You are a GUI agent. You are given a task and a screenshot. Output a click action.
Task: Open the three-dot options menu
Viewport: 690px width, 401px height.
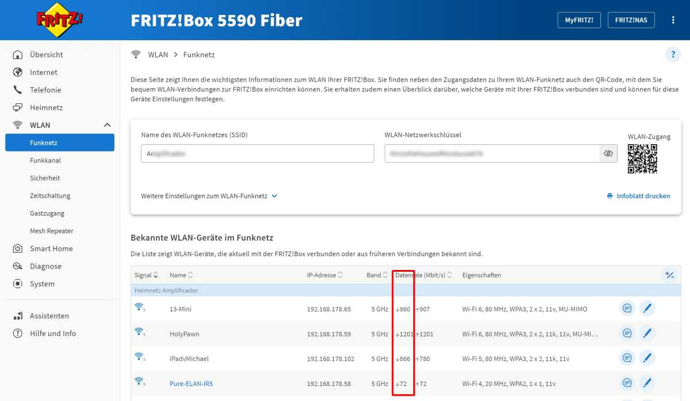tap(673, 20)
